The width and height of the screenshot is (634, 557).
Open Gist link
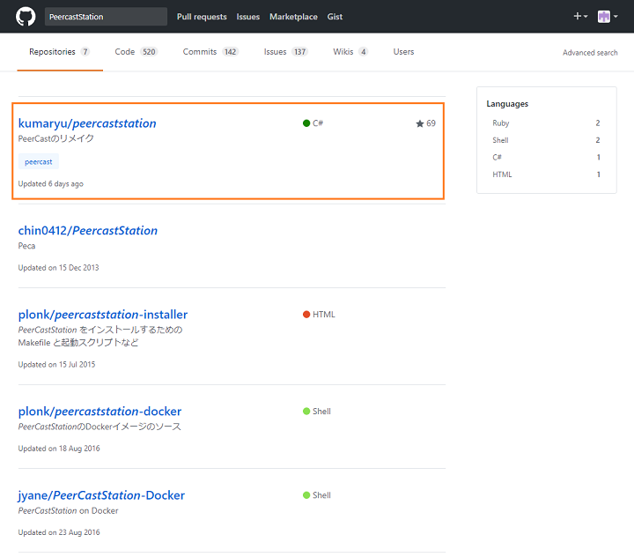pos(335,17)
